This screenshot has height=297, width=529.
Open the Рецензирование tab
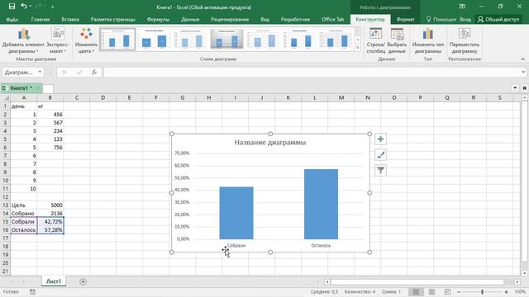230,19
